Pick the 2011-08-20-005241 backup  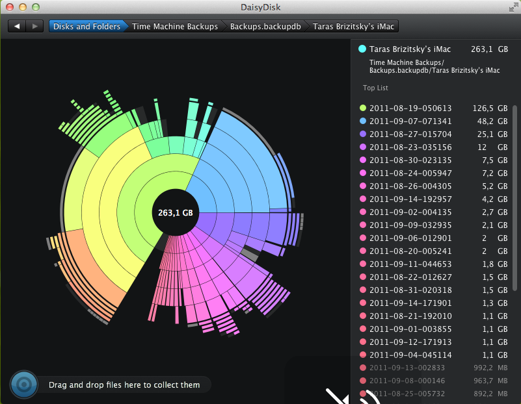click(434, 251)
